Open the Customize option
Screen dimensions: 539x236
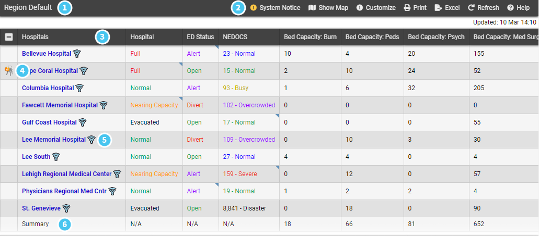(x=376, y=7)
